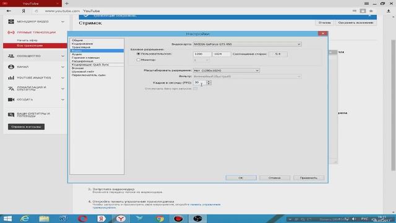
Task: Expand the YouTube Analytics section
Action: pos(62,78)
